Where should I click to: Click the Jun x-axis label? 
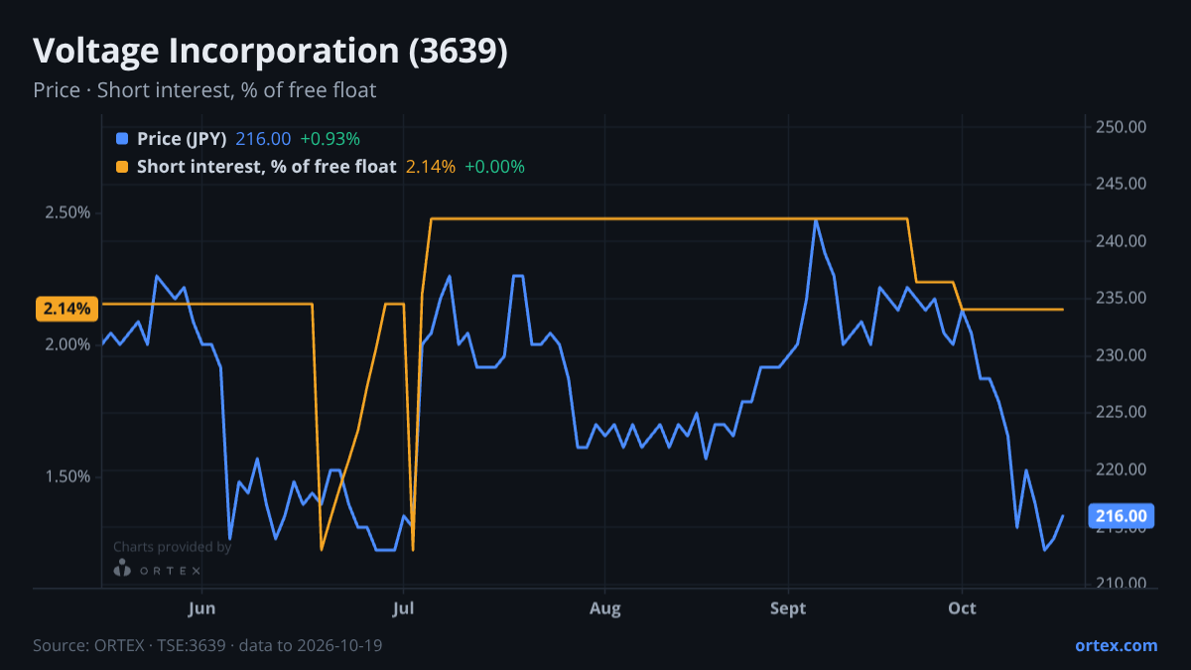click(x=201, y=607)
